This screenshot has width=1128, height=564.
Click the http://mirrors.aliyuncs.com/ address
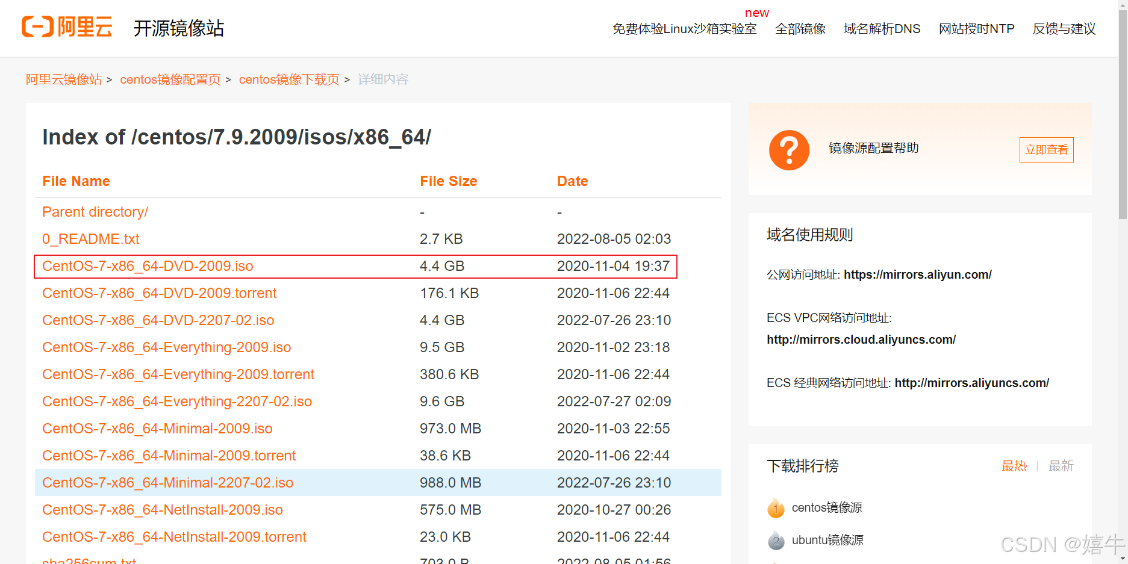click(971, 383)
